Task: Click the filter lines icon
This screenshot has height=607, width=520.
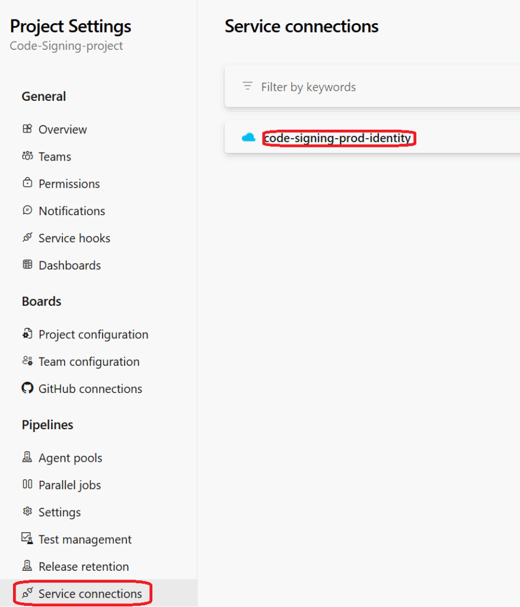Action: point(247,87)
